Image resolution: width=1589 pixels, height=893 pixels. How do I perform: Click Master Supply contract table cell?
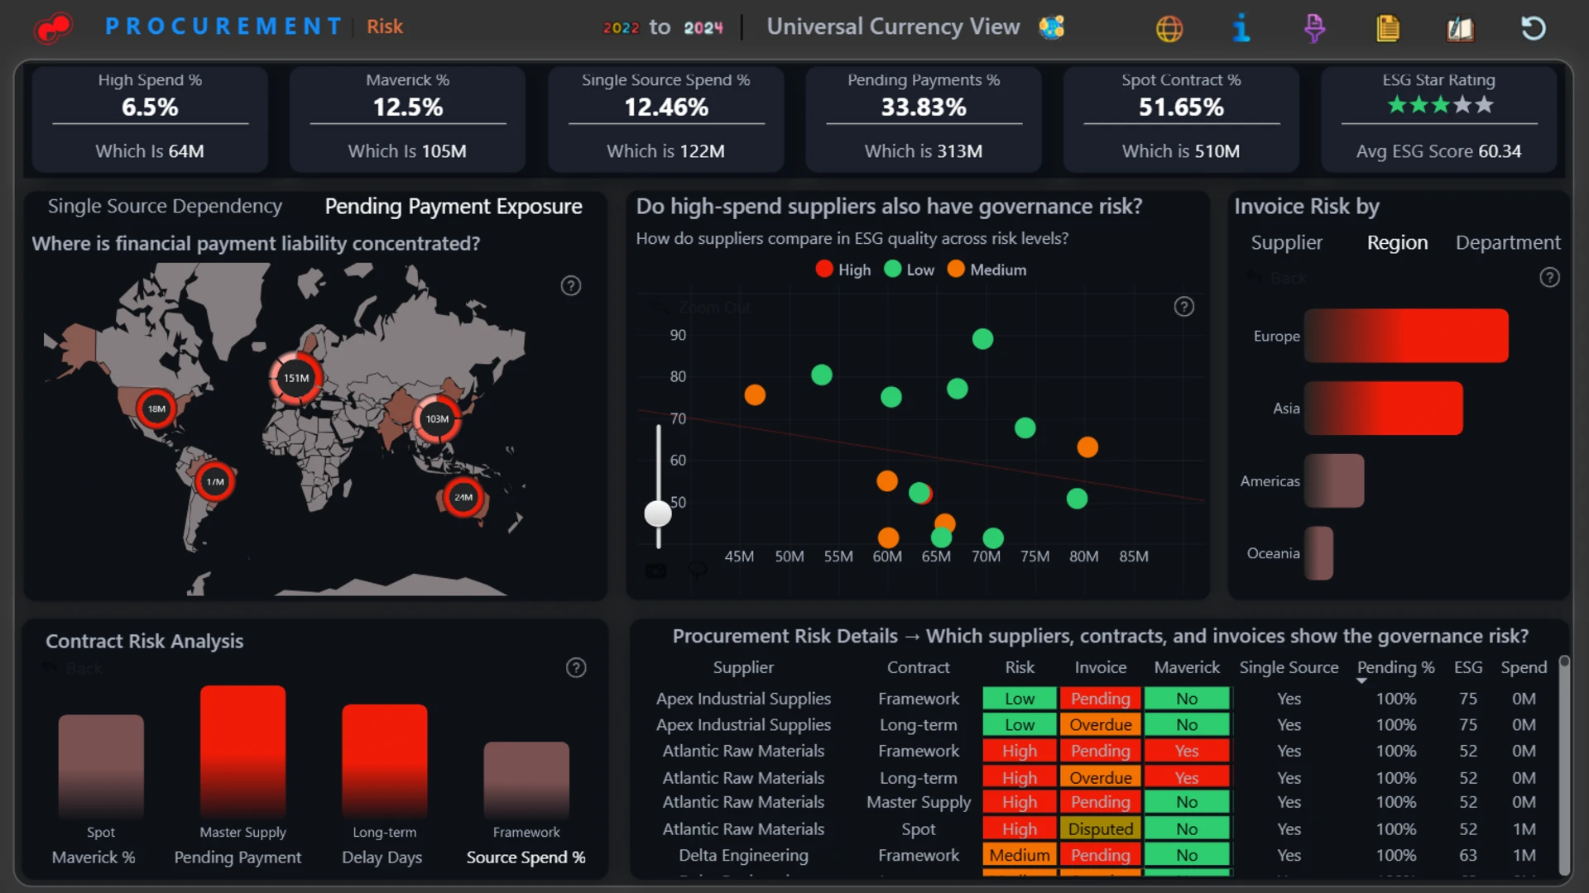(919, 802)
